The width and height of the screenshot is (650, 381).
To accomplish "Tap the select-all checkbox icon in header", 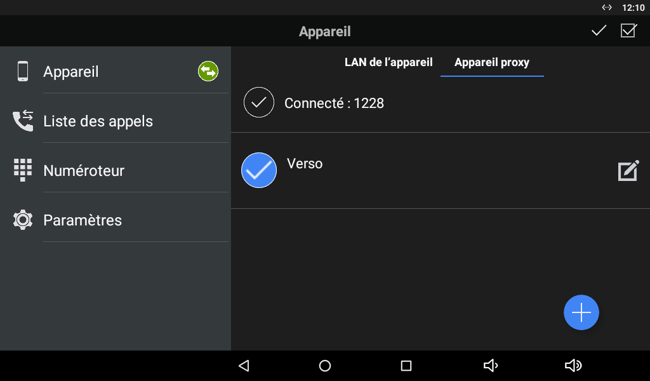I will pyautogui.click(x=628, y=30).
